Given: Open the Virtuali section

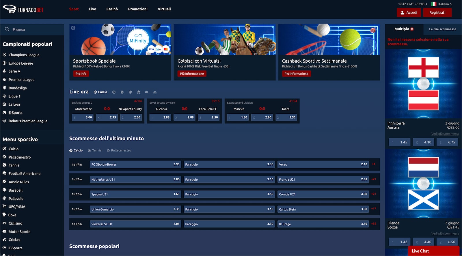Looking at the screenshot, I should [164, 9].
